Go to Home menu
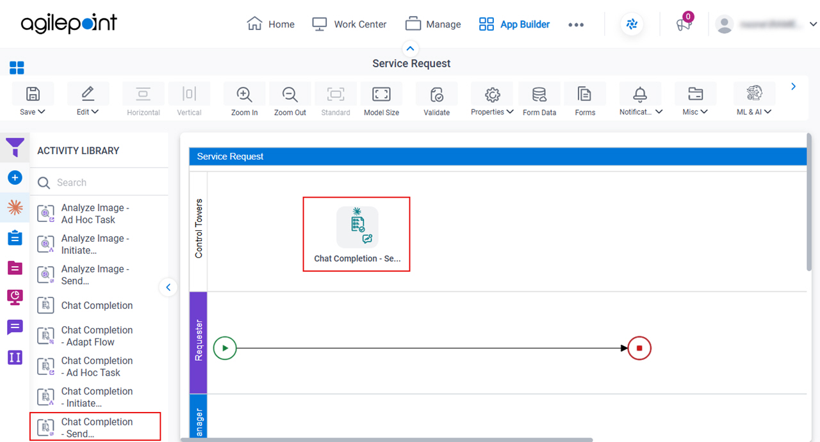This screenshot has height=442, width=820. [270, 24]
